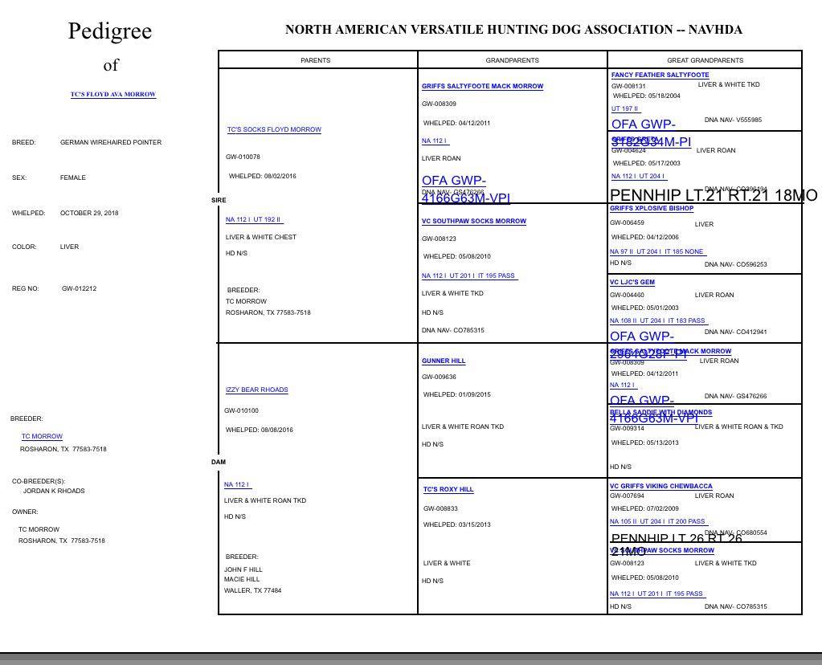Select registration GW-008131
Image resolution: width=822 pixels, height=665 pixels.
click(x=628, y=86)
